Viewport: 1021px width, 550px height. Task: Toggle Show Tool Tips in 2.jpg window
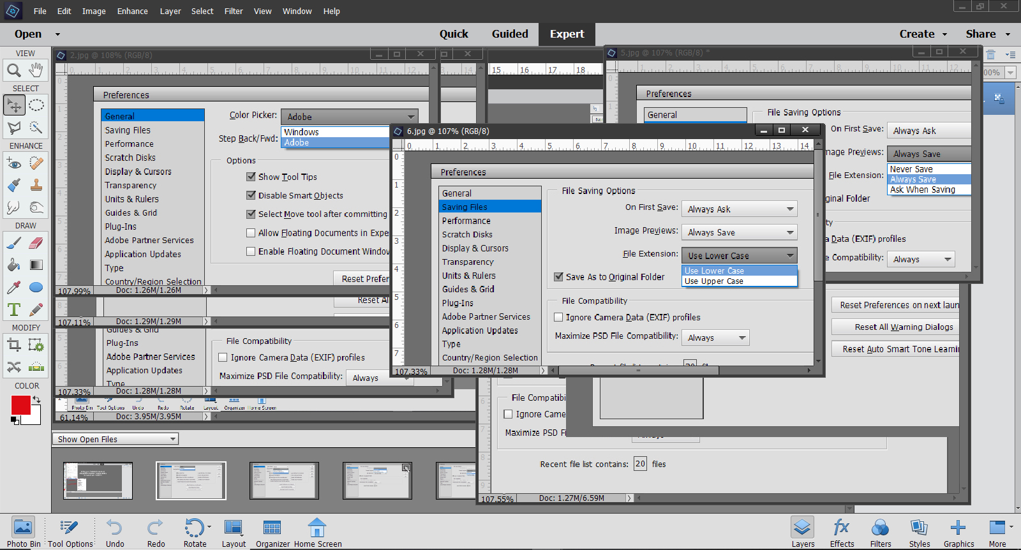click(x=251, y=177)
